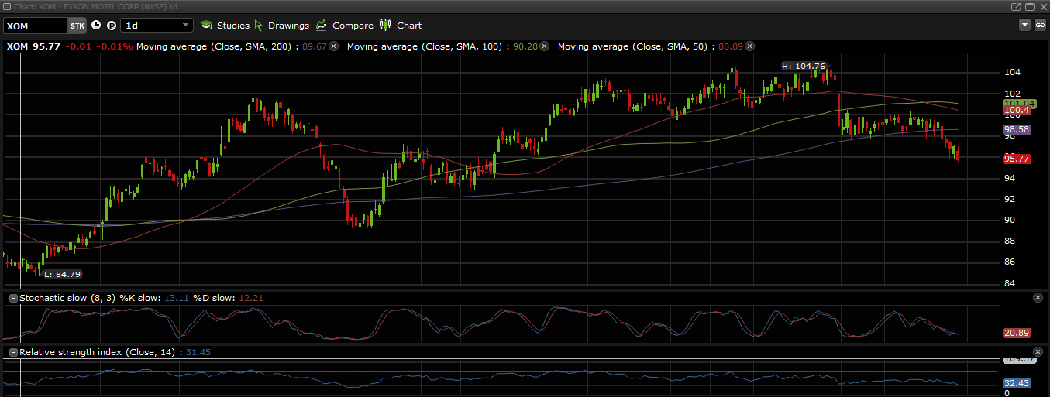Open the 1d interval dropdown
This screenshot has width=1050, height=397.
(x=158, y=25)
